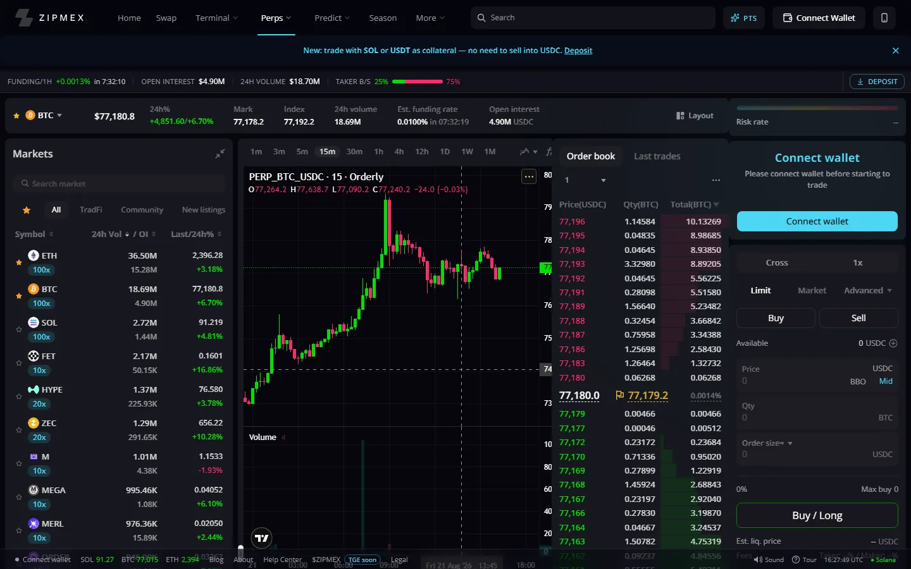
Task: Toggle favorite star for HYPE row
Action: (19, 396)
